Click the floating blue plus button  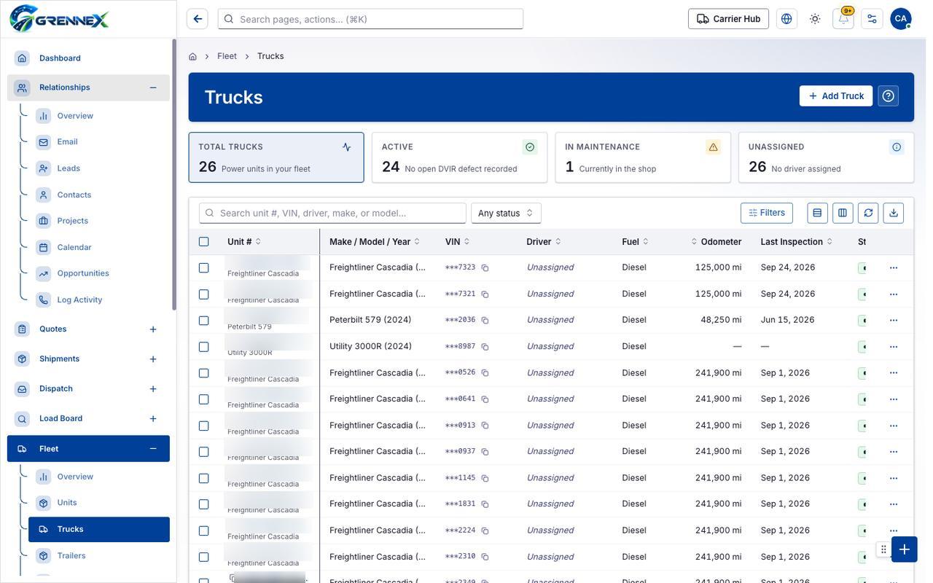click(x=905, y=549)
